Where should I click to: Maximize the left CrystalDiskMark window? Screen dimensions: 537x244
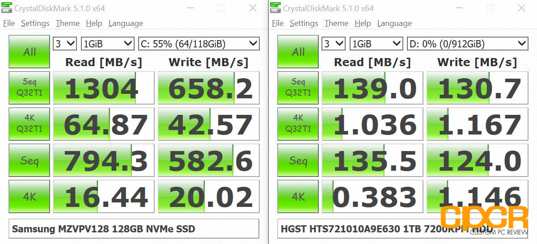tap(221, 8)
